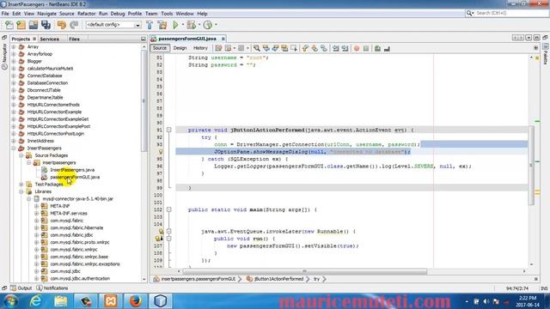Expand the com.mysql.fabric package node
The height and width of the screenshot is (309, 550).
pyautogui.click(x=36, y=221)
